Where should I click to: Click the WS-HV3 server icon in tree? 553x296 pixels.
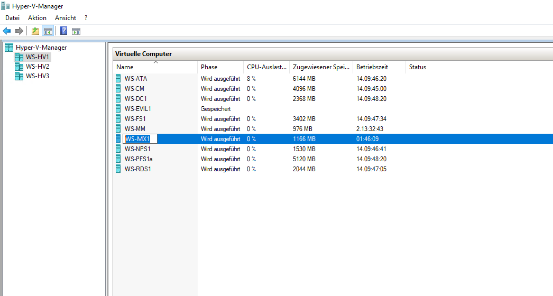(x=19, y=76)
